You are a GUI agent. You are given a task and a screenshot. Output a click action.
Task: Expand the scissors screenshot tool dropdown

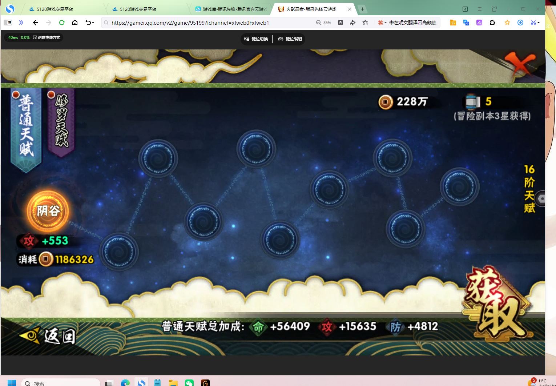pyautogui.click(x=539, y=23)
